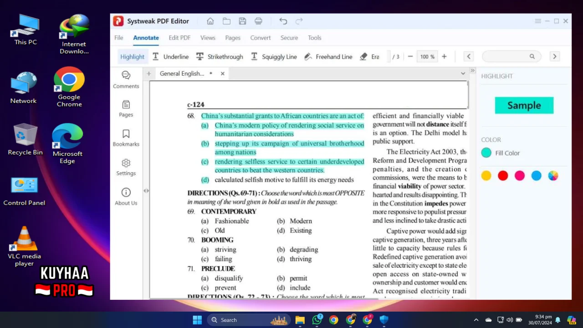Open the Pages ribbon tab

click(233, 38)
